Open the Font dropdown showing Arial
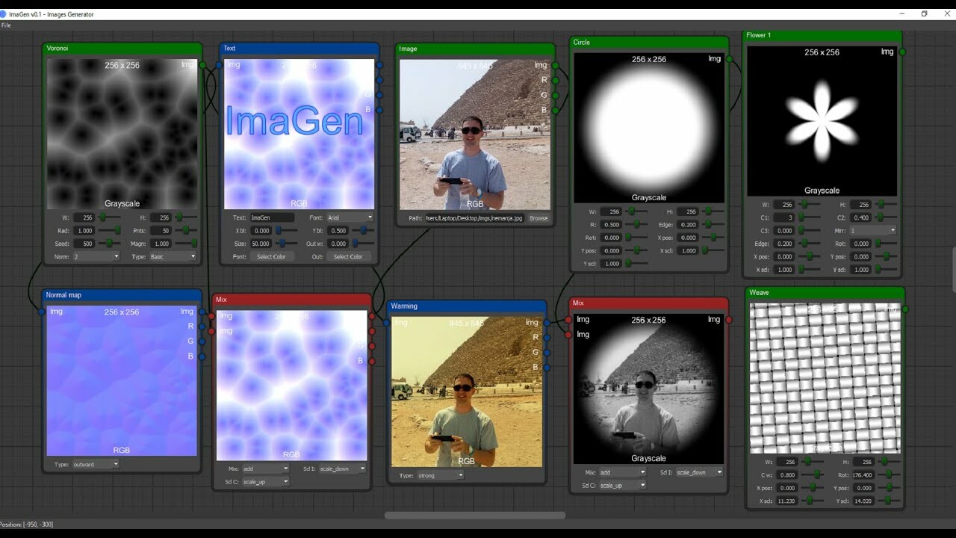 click(349, 217)
